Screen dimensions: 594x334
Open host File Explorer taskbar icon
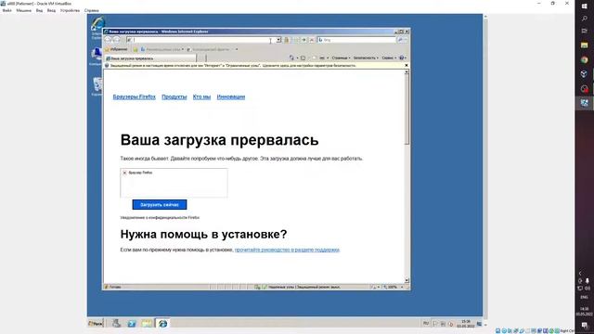[x=584, y=45]
